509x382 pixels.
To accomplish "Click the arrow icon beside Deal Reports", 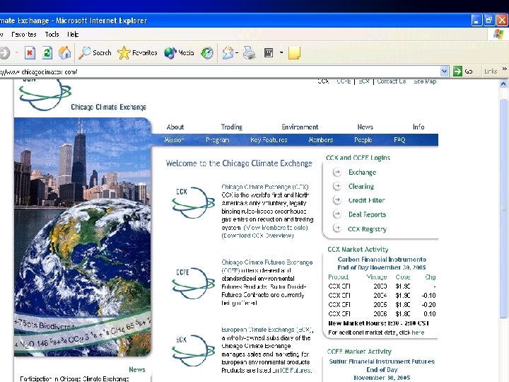I will point(337,214).
